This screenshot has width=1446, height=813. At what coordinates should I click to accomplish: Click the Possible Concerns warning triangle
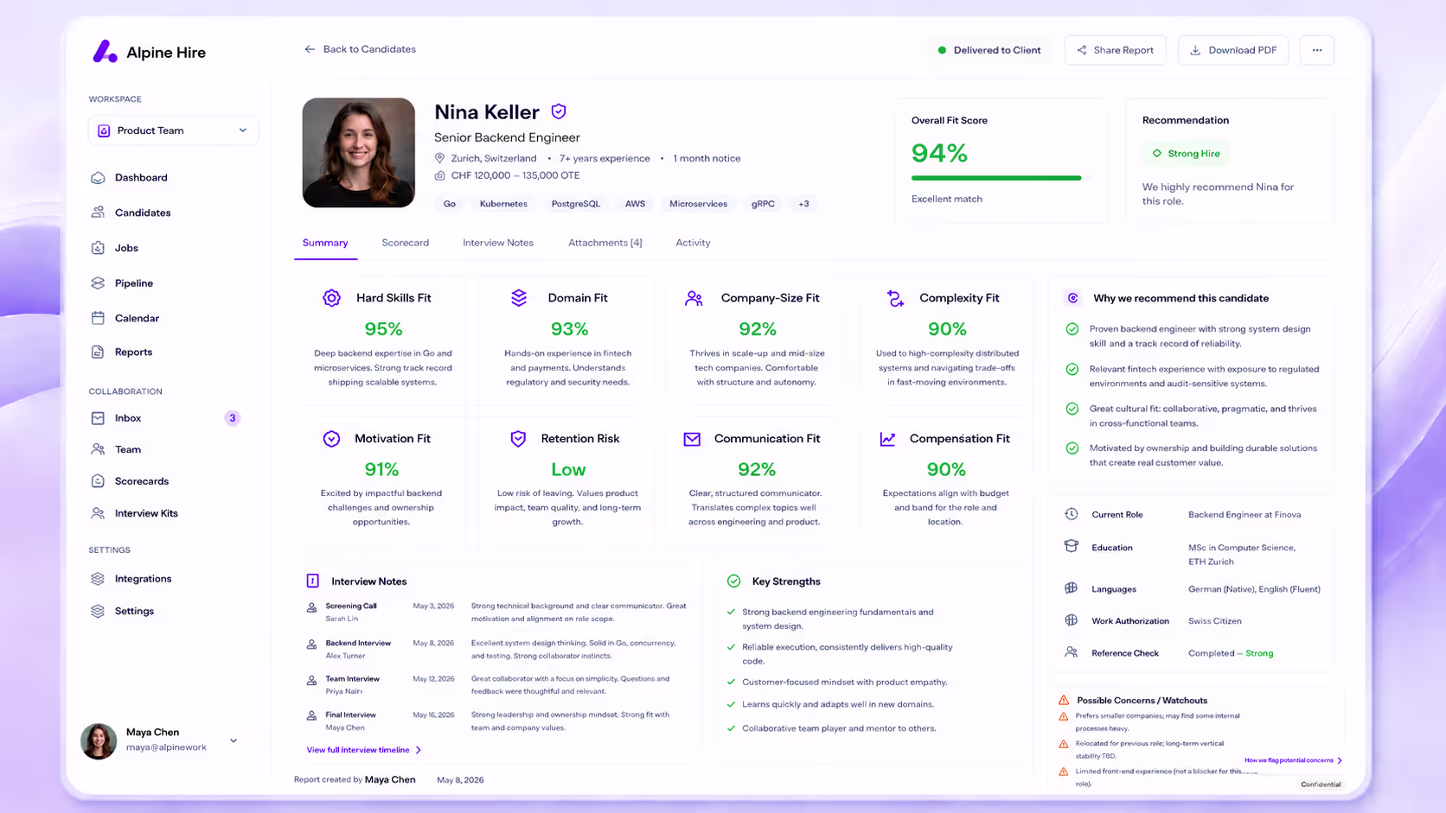click(1064, 701)
